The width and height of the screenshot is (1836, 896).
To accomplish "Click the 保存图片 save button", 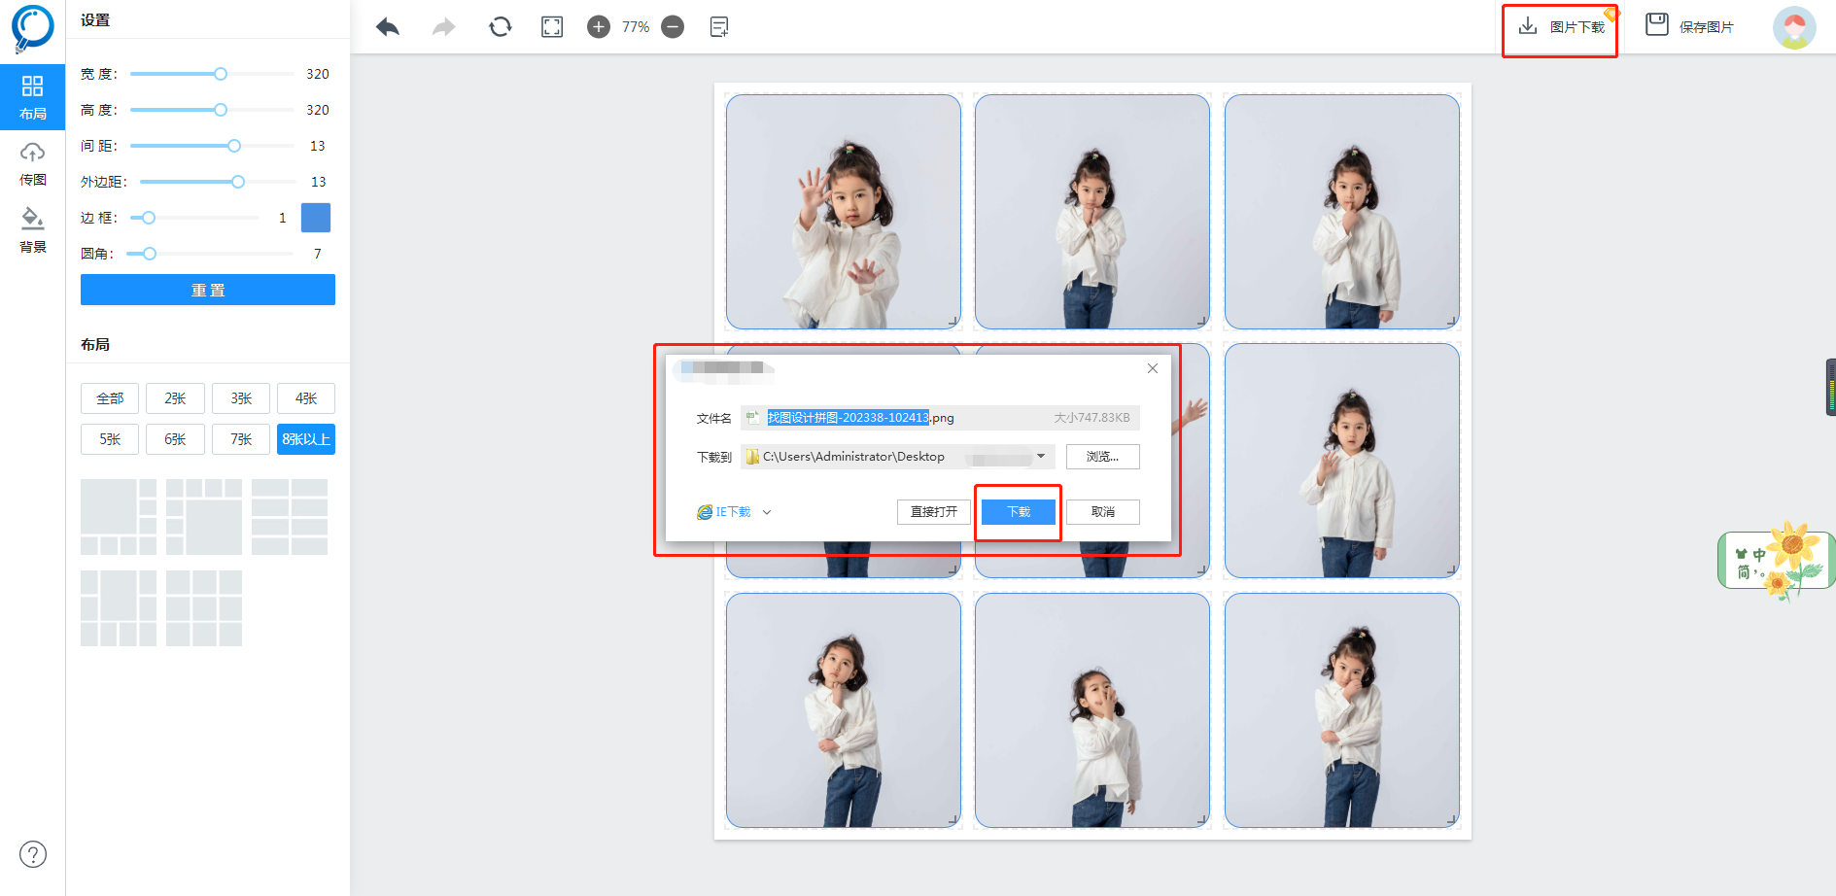I will pos(1689,26).
